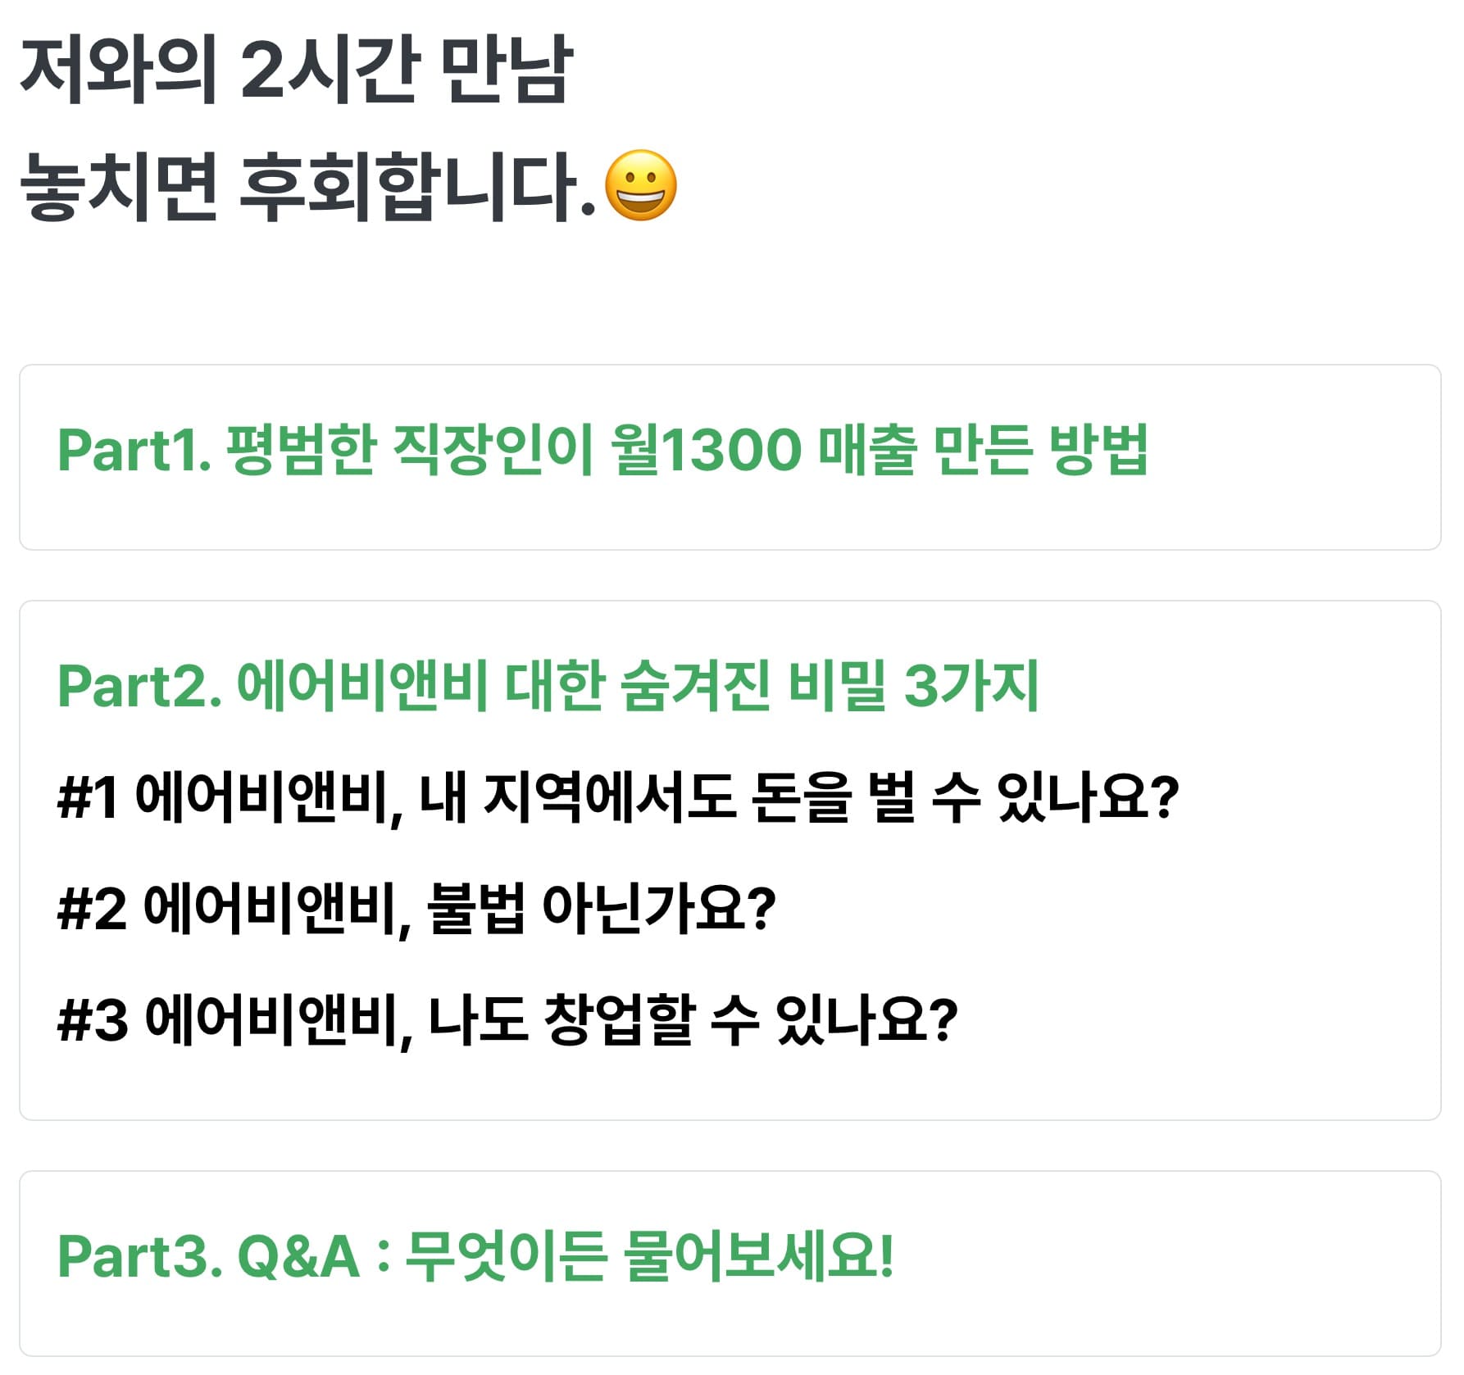The image size is (1464, 1375).
Task: Click the 'Part1.' label in green
Action: pos(134,451)
